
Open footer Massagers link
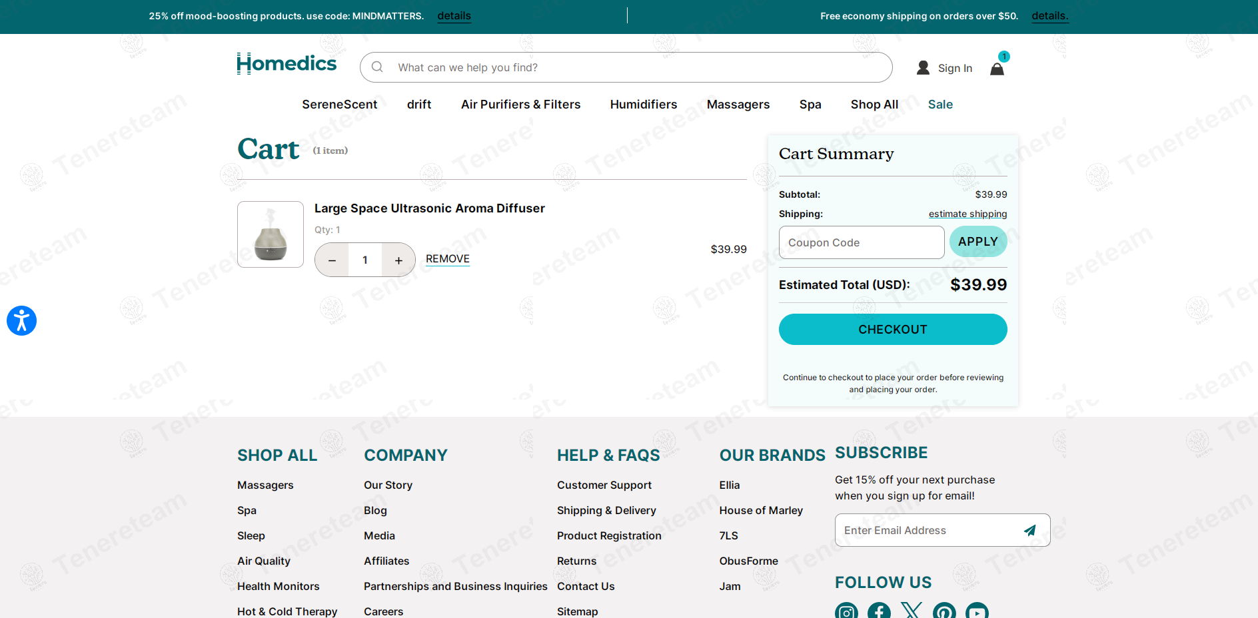tap(265, 485)
